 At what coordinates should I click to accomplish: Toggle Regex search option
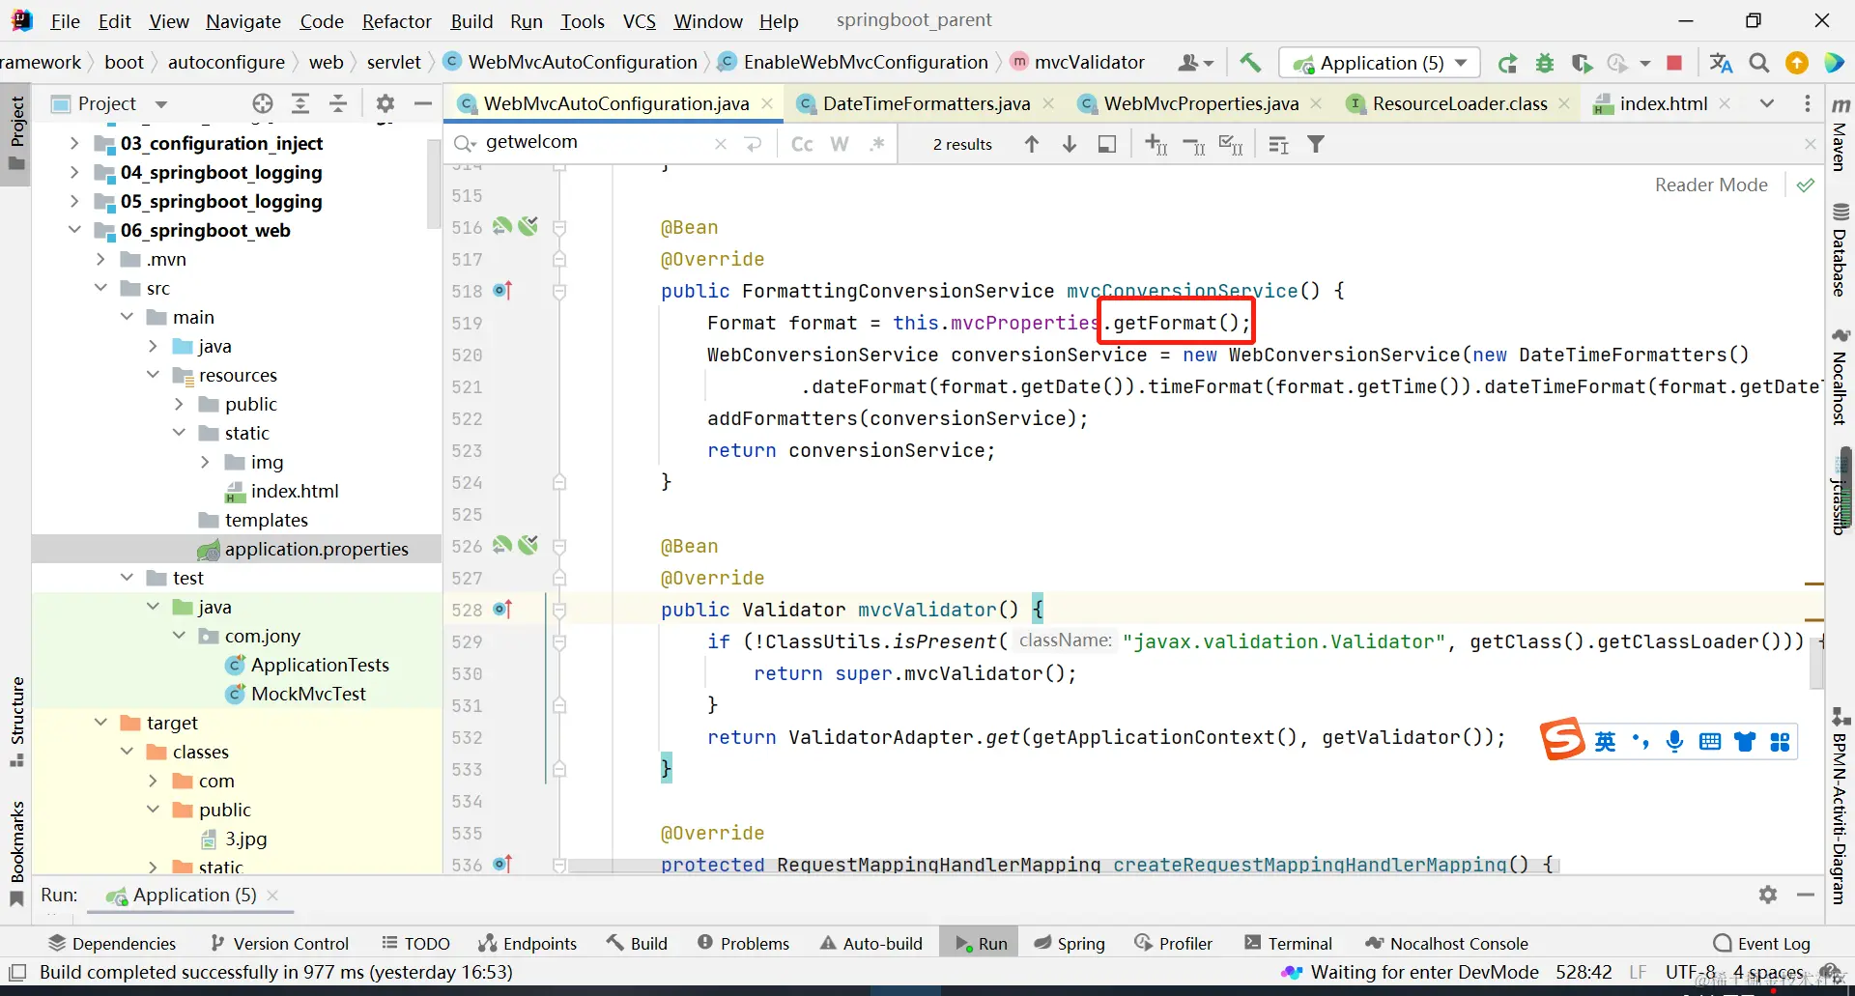(x=877, y=144)
